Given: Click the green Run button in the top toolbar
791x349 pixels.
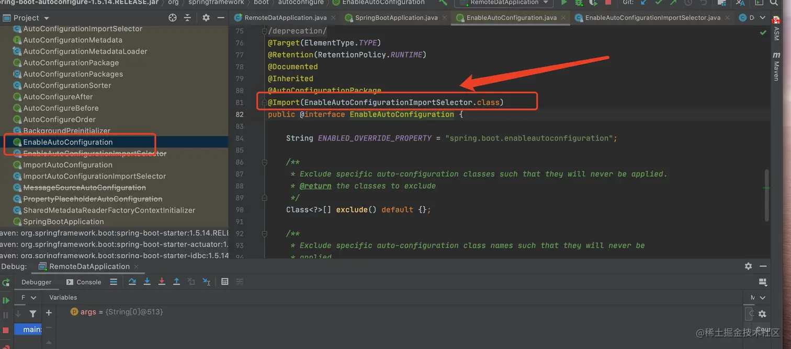Looking at the screenshot, I should pos(564,3).
